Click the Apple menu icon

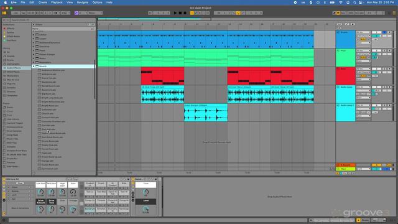[x=6, y=2]
